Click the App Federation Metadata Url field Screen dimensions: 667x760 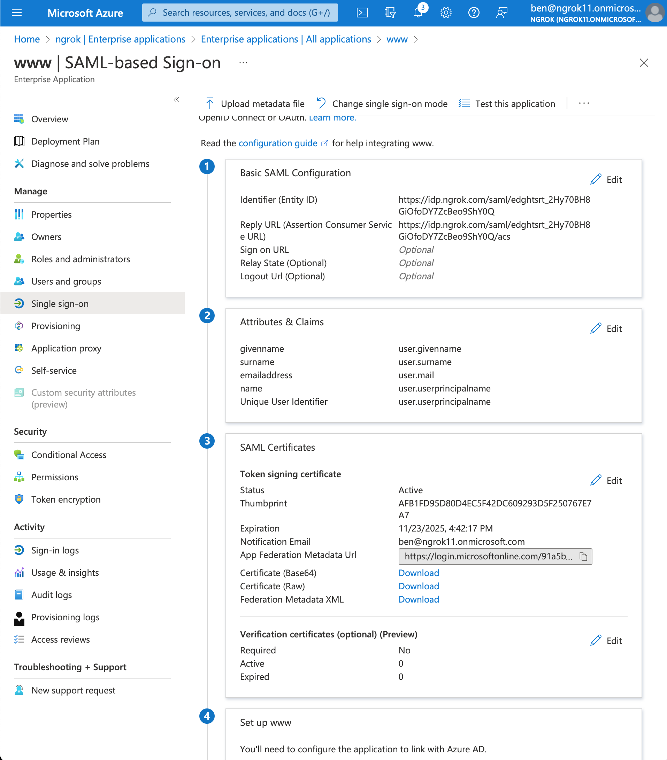point(495,557)
